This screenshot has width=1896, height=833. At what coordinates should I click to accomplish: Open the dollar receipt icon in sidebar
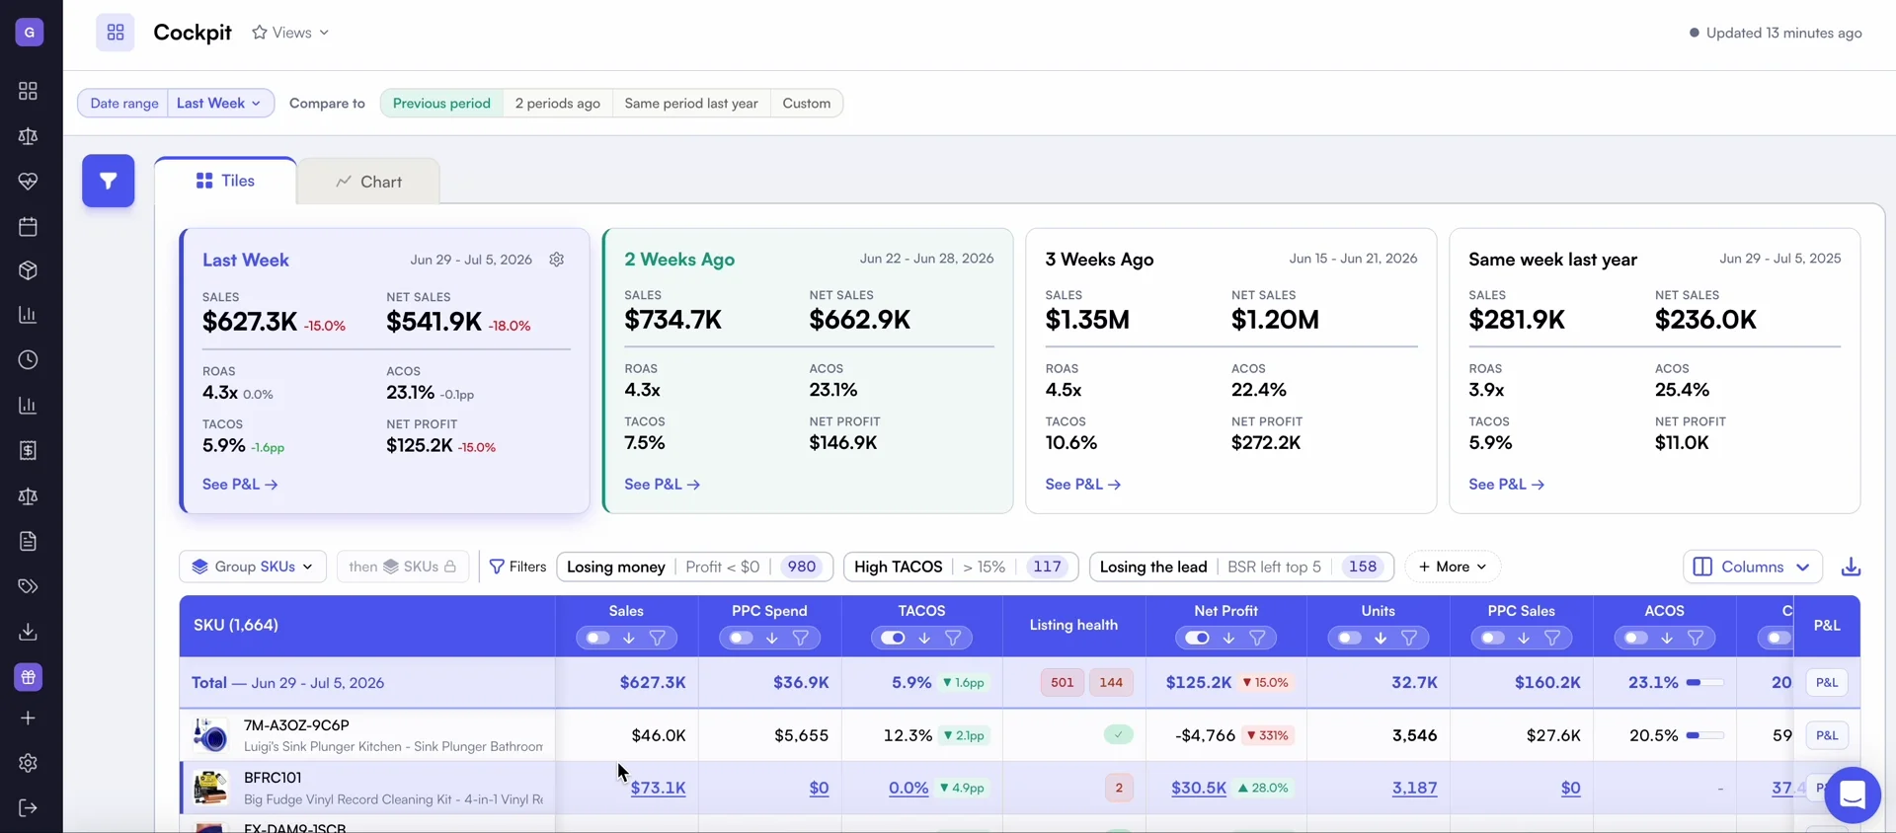click(28, 451)
